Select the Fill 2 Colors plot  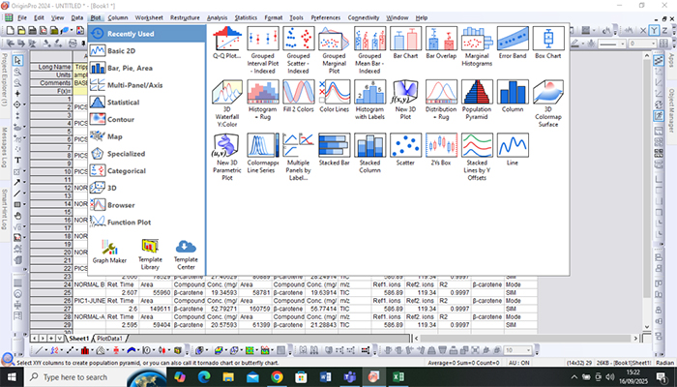[298, 97]
